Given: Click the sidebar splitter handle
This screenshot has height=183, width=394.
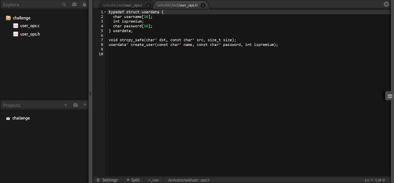Looking at the screenshot, I should 90,94.
